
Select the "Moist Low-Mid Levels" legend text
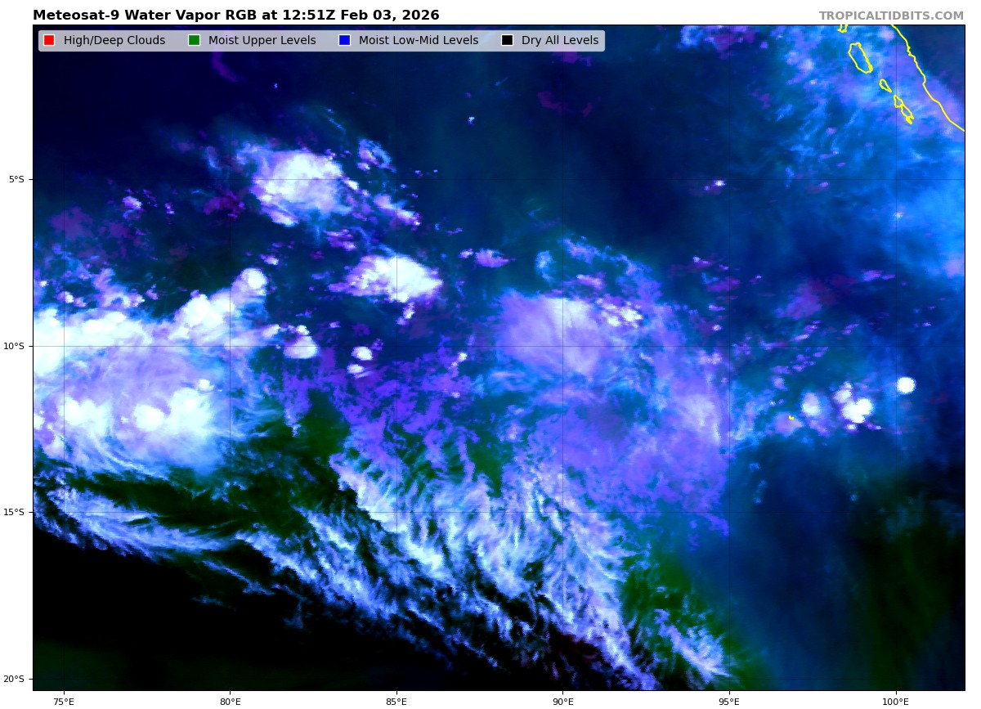point(418,40)
